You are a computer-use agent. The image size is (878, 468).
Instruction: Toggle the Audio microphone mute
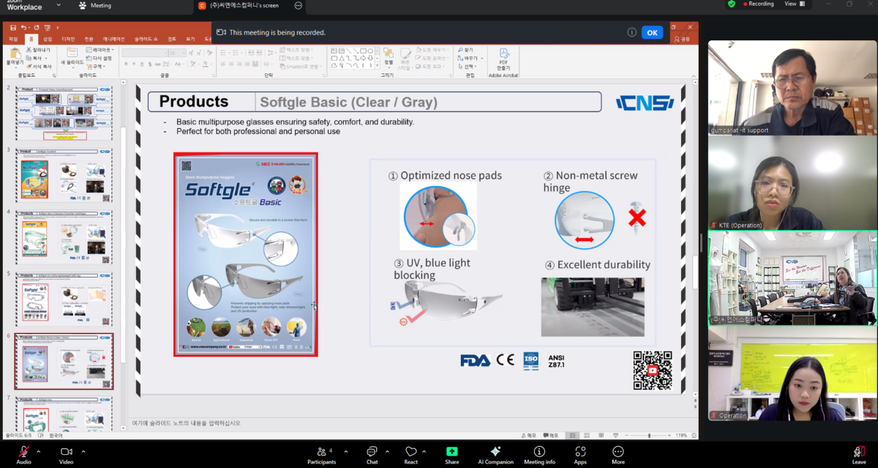(x=23, y=452)
